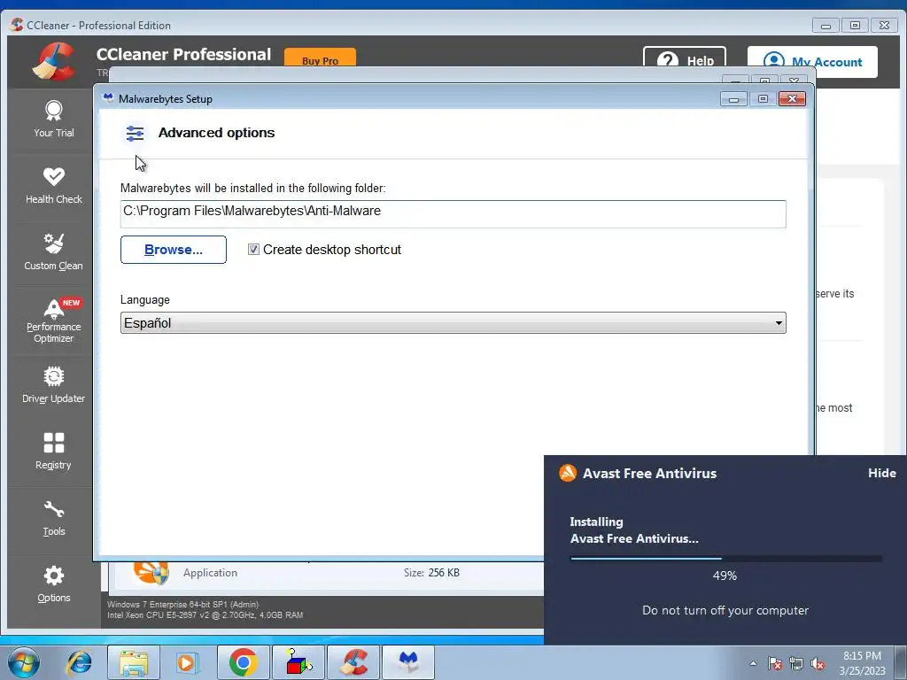Click the Avast install progress bar
Viewport: 907px width, 680px height.
(x=726, y=559)
